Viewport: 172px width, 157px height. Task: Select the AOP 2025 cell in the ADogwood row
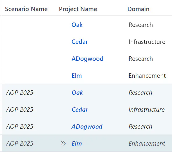pyautogui.click(x=19, y=127)
